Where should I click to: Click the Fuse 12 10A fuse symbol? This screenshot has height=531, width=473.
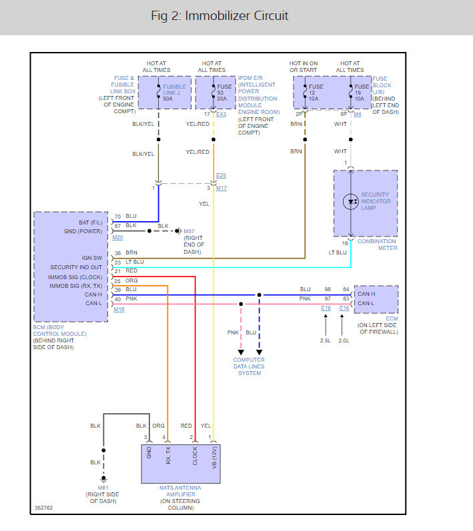click(x=305, y=92)
